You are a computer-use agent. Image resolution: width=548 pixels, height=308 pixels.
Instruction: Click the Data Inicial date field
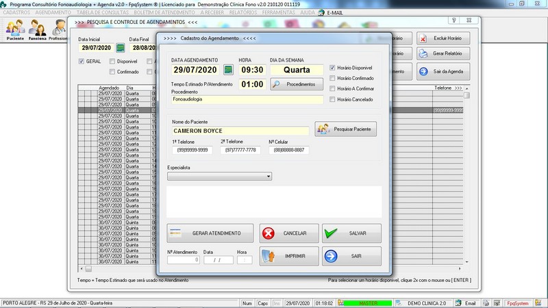(97, 48)
